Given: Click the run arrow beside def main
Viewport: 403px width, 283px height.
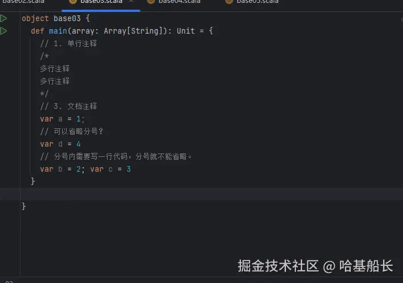Looking at the screenshot, I should pos(4,31).
